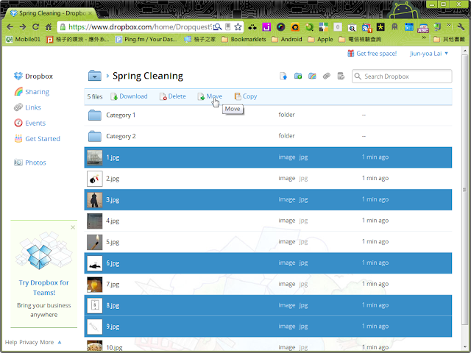Open the Apple bookmark folder
471x353 pixels.
pyautogui.click(x=320, y=39)
